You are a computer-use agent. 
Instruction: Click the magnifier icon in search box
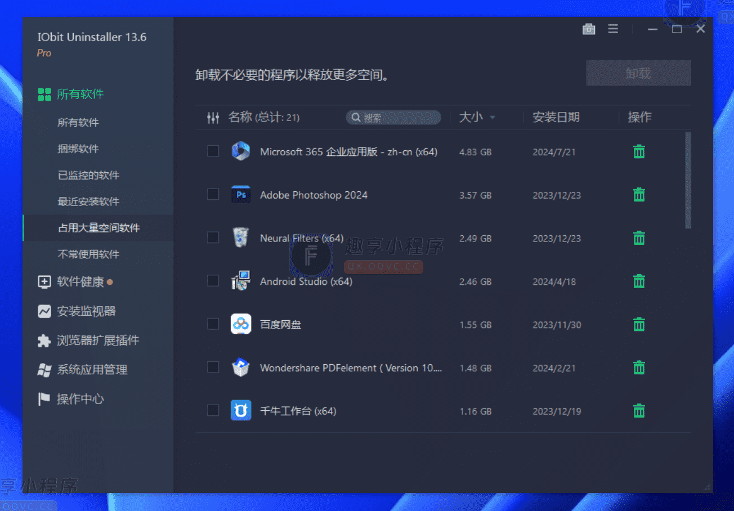click(x=356, y=118)
